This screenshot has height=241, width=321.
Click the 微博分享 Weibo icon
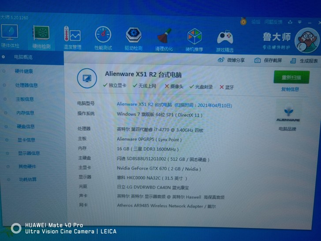(x=221, y=60)
